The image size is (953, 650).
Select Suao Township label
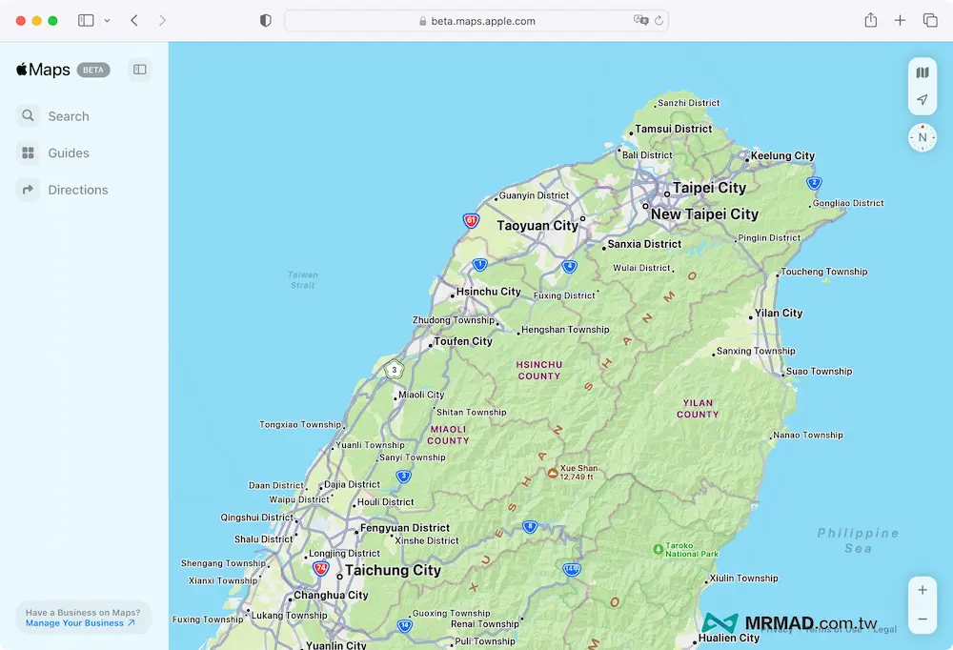819,372
